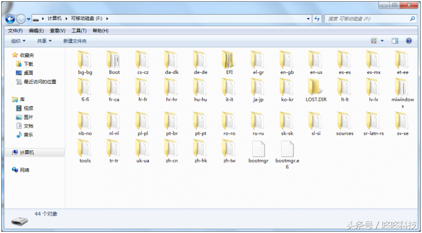The image size is (422, 233).
Task: Open the help question mark icon
Action: click(x=409, y=41)
